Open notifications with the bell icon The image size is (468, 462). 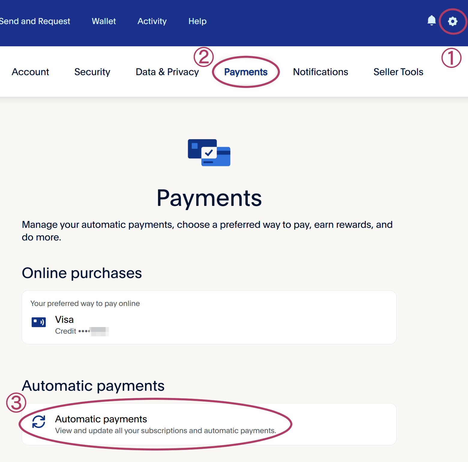pos(431,20)
